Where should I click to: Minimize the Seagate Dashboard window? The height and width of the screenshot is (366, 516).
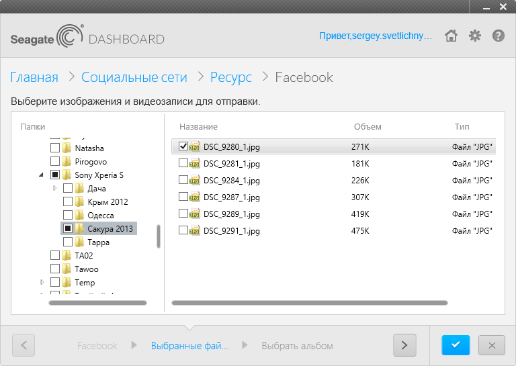coord(486,7)
